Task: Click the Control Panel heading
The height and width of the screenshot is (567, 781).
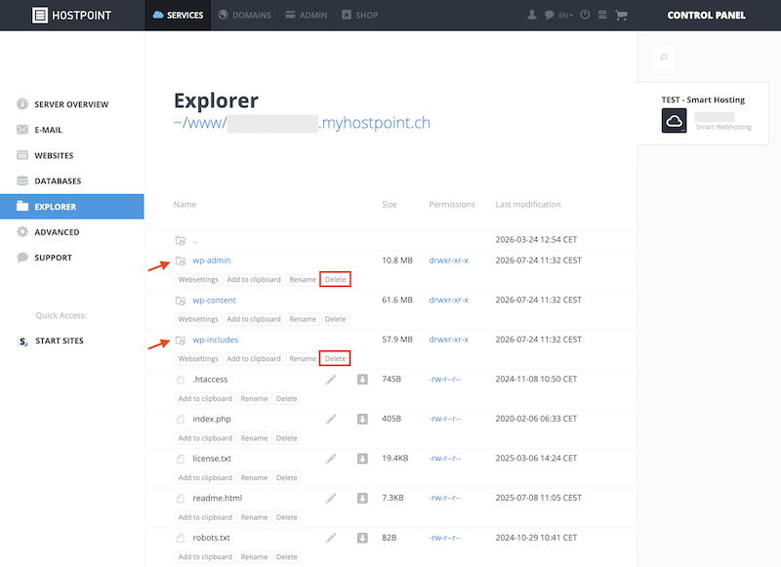Action: click(x=706, y=15)
